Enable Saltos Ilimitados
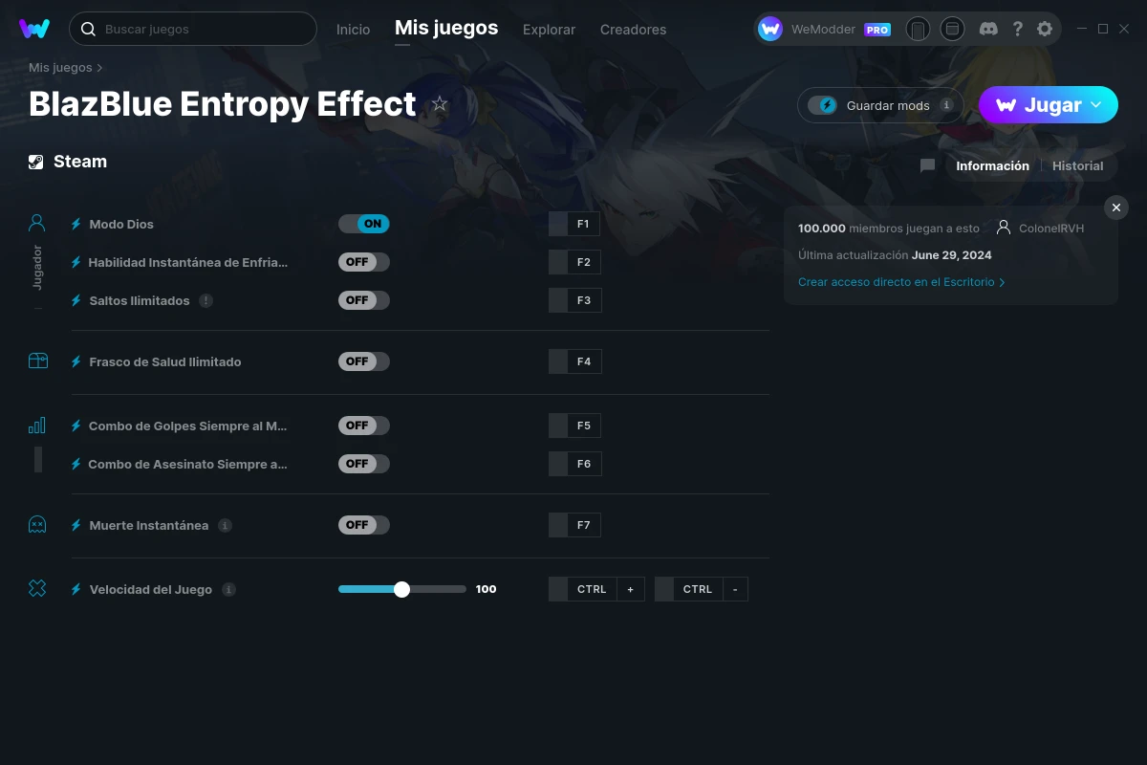The height and width of the screenshot is (765, 1147). tap(363, 299)
